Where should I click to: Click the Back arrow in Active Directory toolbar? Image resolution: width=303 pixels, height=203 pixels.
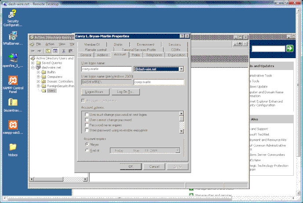tap(33, 51)
